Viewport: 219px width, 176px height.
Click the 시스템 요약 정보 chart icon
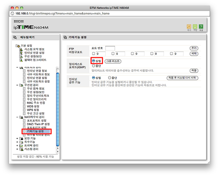point(21,49)
